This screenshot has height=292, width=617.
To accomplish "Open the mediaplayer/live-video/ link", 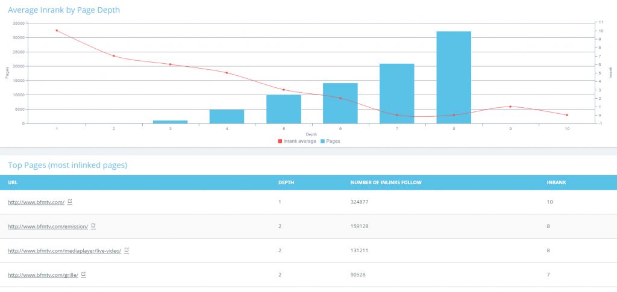I will tap(64, 250).
